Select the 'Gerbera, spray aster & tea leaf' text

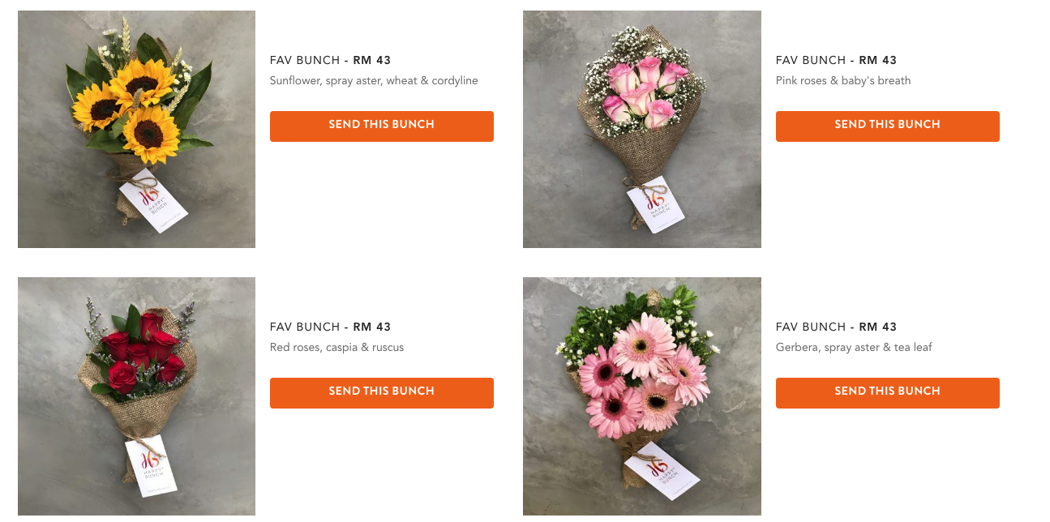click(854, 348)
